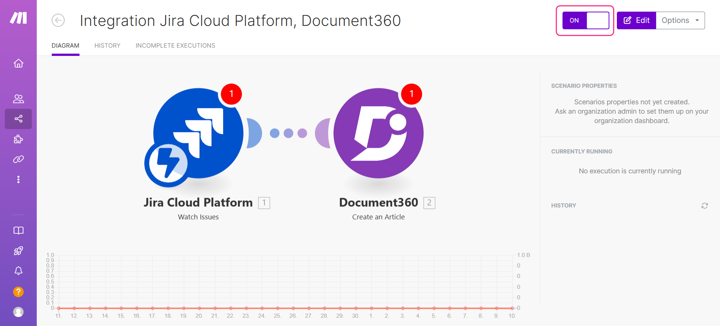The image size is (720, 326).
Task: Open Templates puzzle piece sidebar icon
Action: [x=18, y=139]
